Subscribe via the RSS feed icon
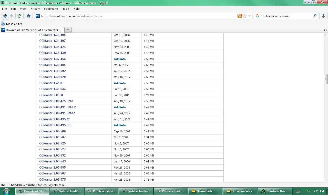This screenshot has width=328, height=195. click(239, 16)
